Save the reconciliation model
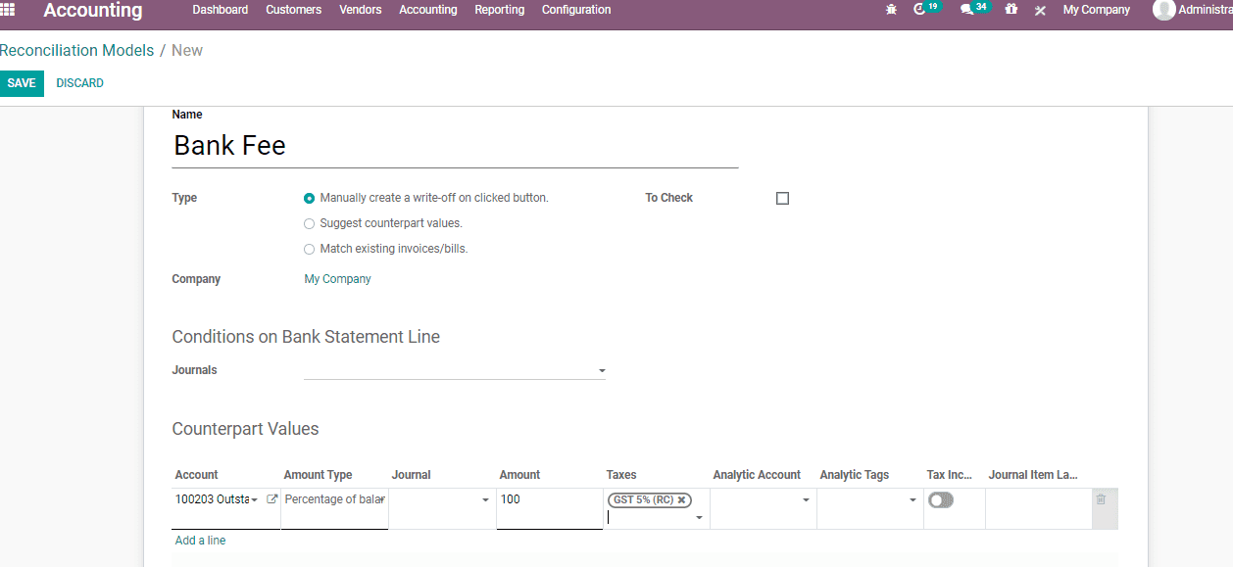 point(21,83)
